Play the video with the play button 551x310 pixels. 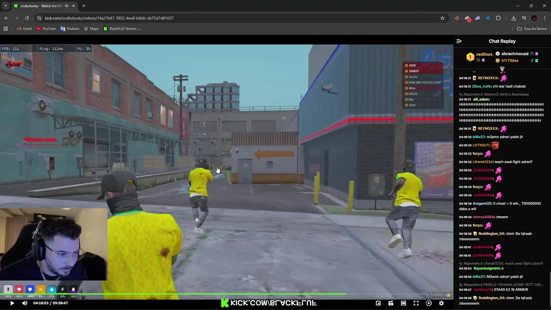12,303
